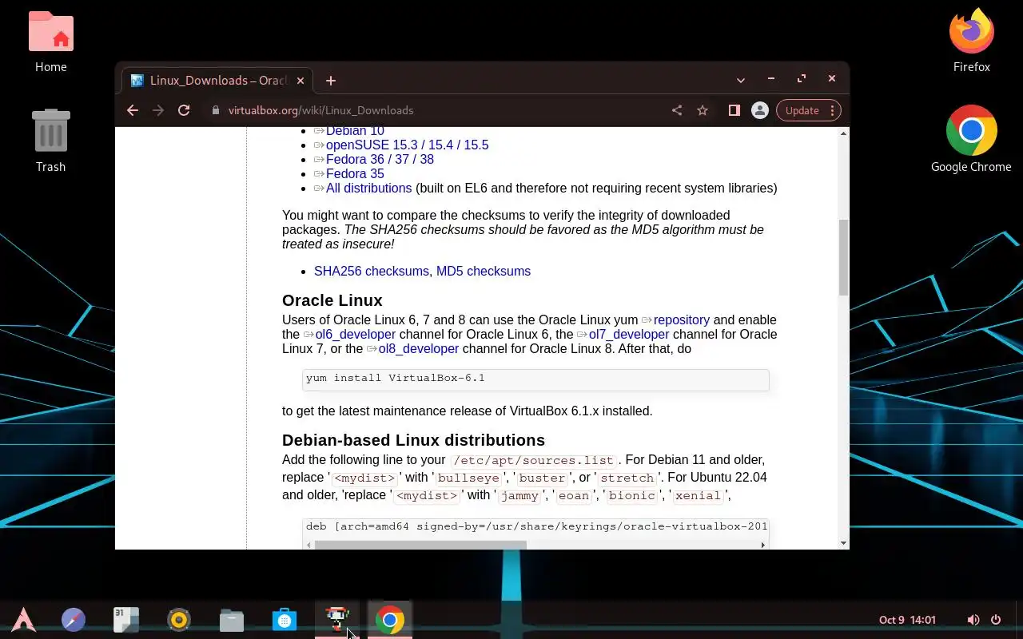Open Fedora 35 download link
1023x639 pixels.
pos(355,173)
